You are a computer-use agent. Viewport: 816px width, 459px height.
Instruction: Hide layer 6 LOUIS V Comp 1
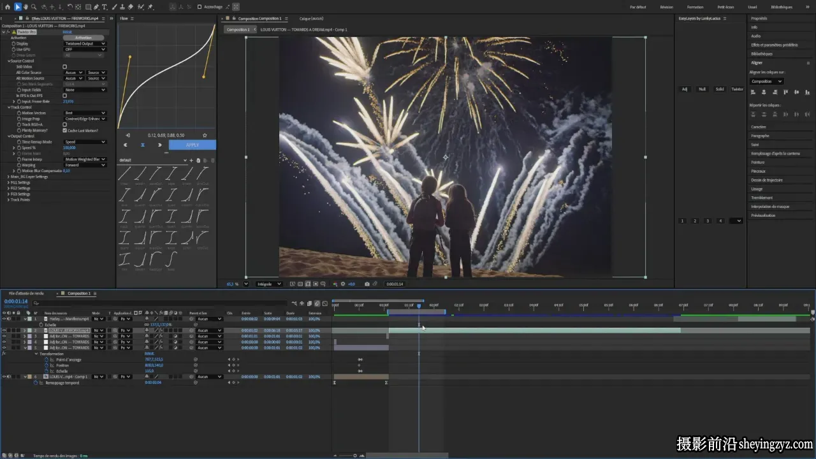(4, 377)
